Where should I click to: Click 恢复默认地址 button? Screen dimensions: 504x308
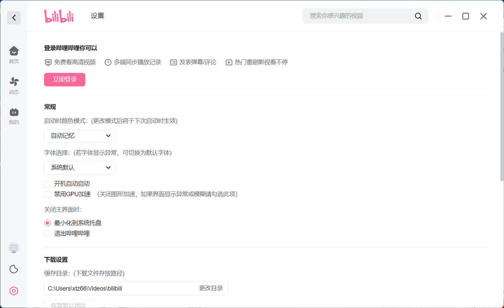(68, 304)
